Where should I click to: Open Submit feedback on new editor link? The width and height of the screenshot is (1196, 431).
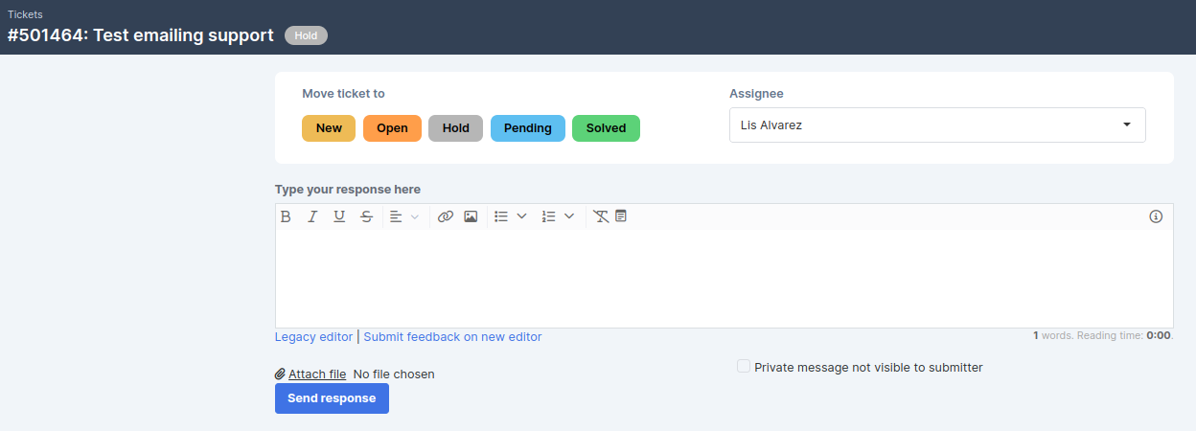[452, 337]
